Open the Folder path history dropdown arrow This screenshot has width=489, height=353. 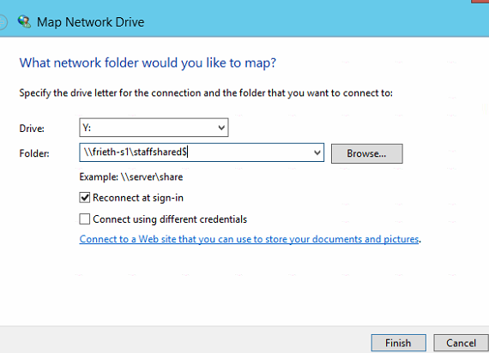pyautogui.click(x=317, y=153)
